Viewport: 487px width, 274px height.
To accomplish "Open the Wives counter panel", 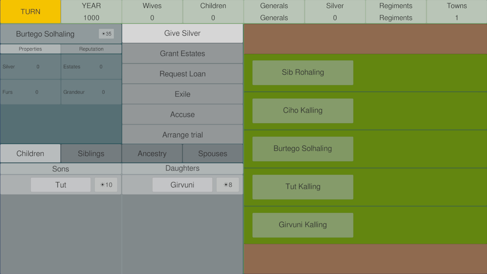I will [152, 12].
